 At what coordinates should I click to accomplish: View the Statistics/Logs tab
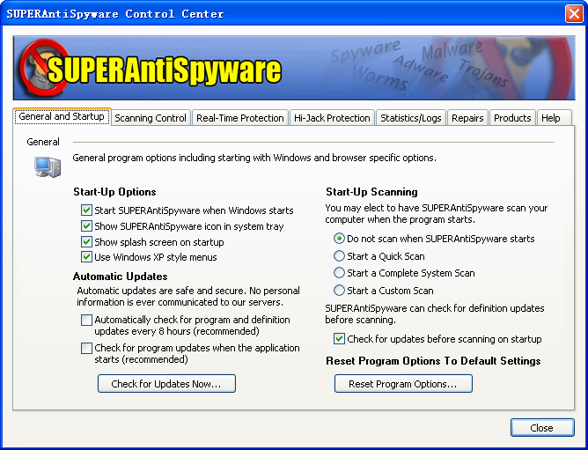click(x=411, y=118)
